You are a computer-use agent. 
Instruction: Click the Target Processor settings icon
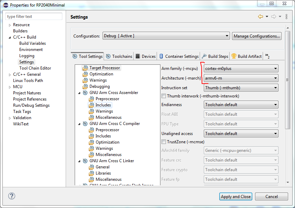[x=85, y=68]
